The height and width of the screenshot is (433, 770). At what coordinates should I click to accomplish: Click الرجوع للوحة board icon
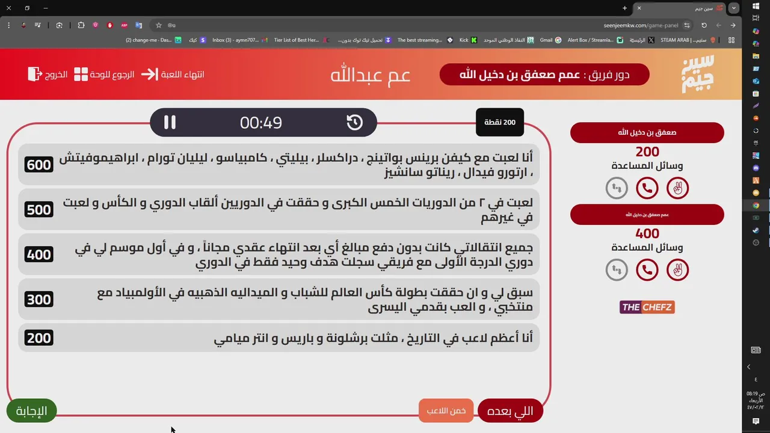81,75
